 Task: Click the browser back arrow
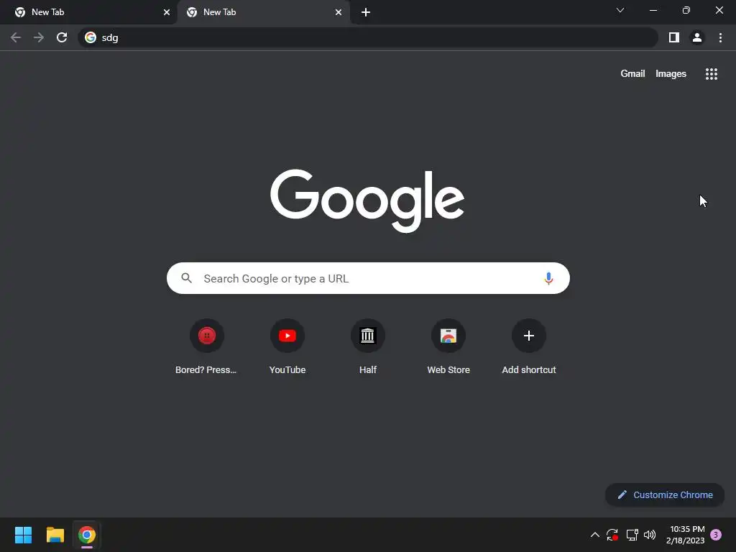pyautogui.click(x=16, y=37)
